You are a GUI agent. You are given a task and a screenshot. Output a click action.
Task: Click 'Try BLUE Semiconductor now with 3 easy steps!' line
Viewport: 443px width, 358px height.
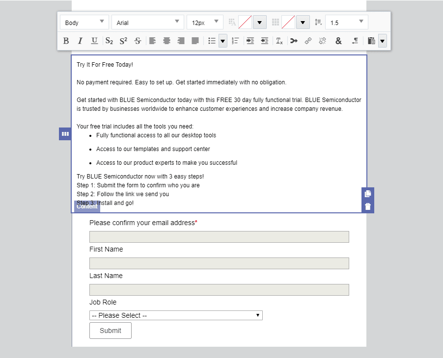pos(140,177)
